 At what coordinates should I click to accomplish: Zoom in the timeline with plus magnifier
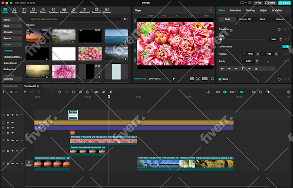point(288,92)
